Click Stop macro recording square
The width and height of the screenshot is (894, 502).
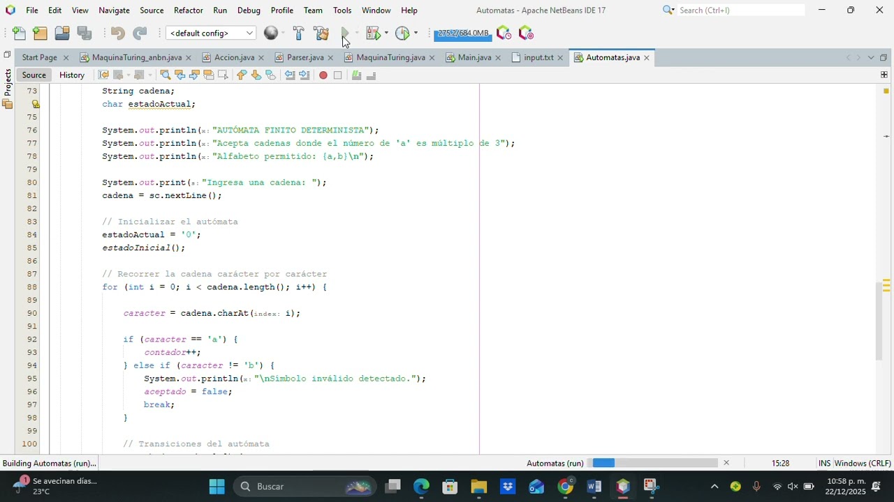[337, 75]
